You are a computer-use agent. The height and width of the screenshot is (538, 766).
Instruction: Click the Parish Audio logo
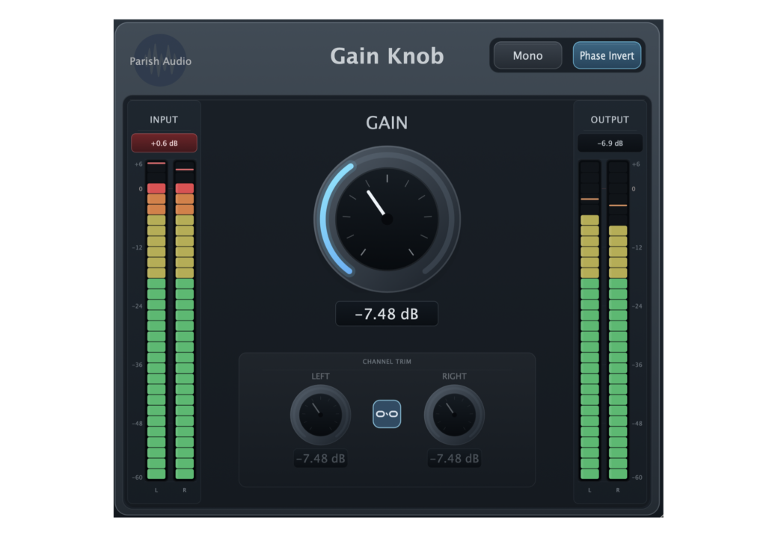(160, 61)
